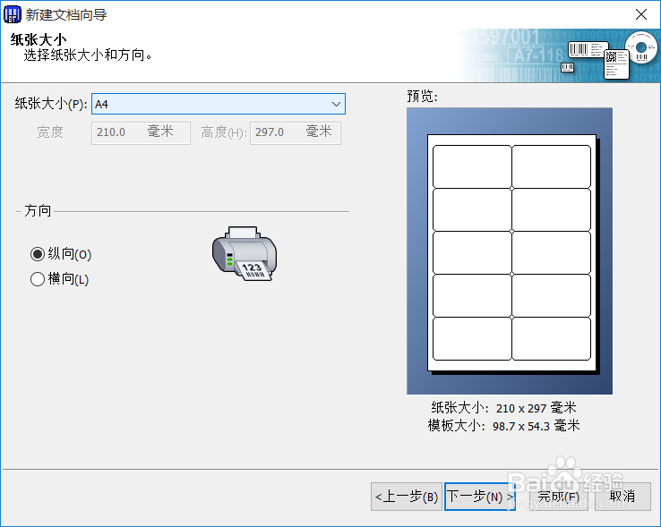This screenshot has height=527, width=661.
Task: Click the 纸张大小 heading text
Action: (x=39, y=39)
